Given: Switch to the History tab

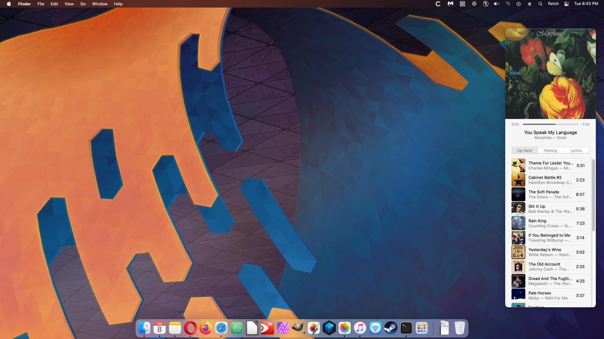Looking at the screenshot, I should (x=550, y=150).
